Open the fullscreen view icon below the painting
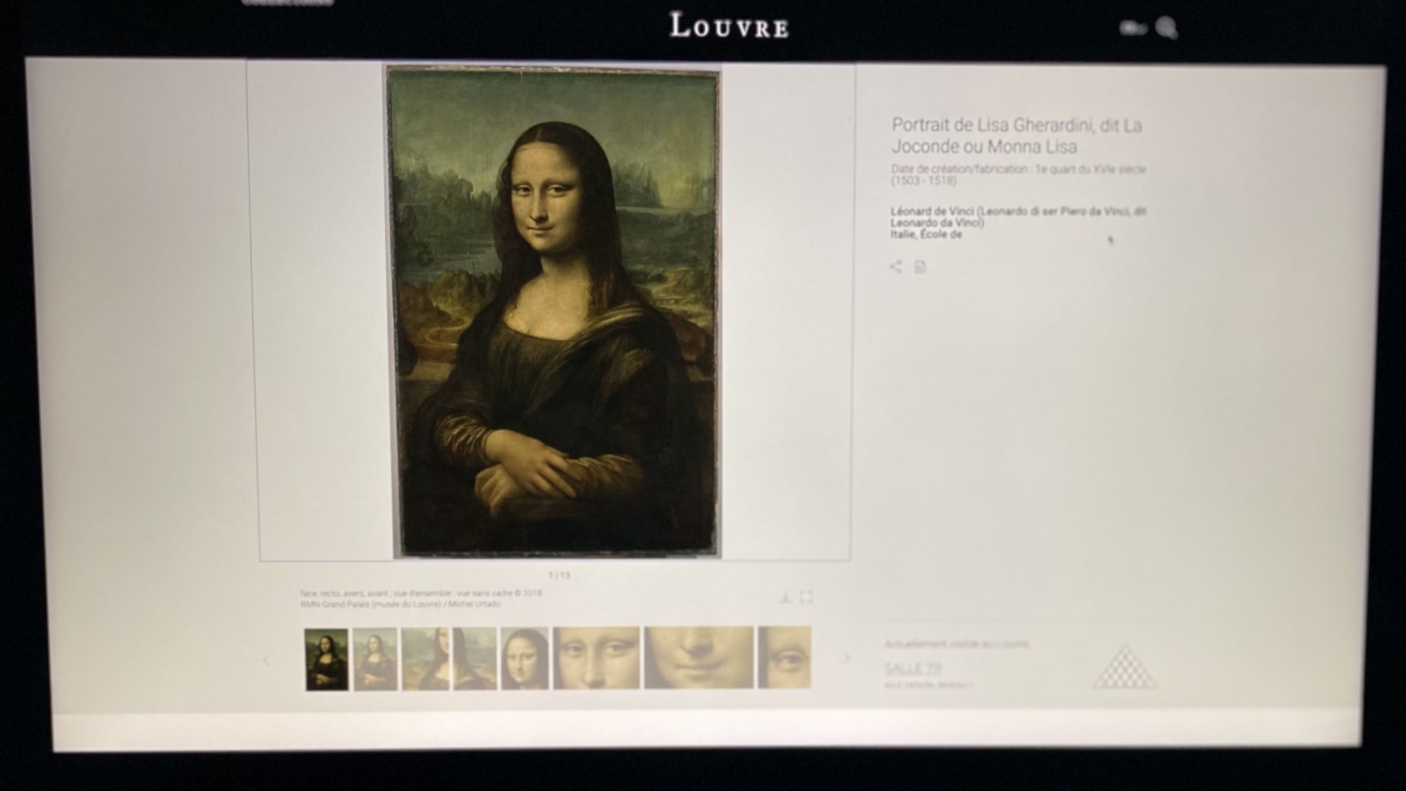 [807, 597]
